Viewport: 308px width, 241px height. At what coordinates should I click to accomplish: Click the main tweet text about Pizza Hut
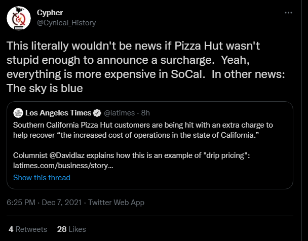point(146,67)
